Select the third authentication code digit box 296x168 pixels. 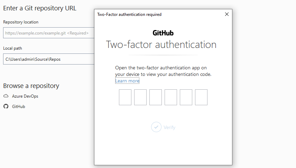click(156, 97)
